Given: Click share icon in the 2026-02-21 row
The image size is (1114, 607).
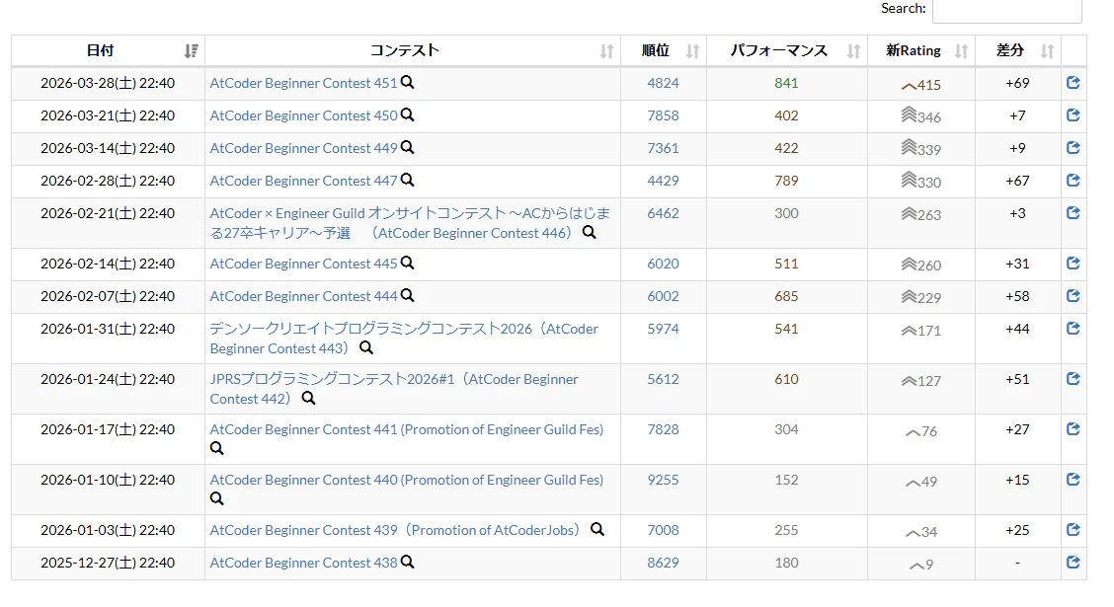Looking at the screenshot, I should tap(1074, 213).
